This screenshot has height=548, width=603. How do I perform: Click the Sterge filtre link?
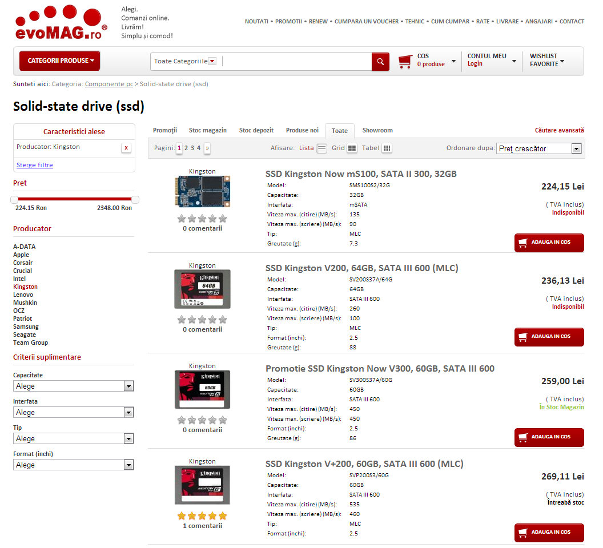click(35, 165)
